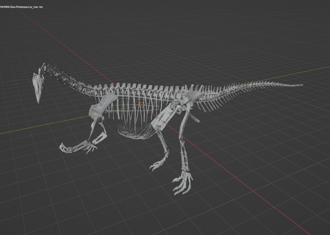Image resolution: width=330 pixels, height=235 pixels.
Task: Click the 3D cursor in the viewport
Action: click(142, 105)
